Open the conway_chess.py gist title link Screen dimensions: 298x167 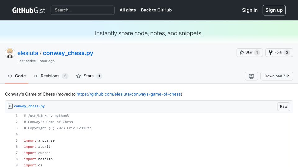(68, 53)
